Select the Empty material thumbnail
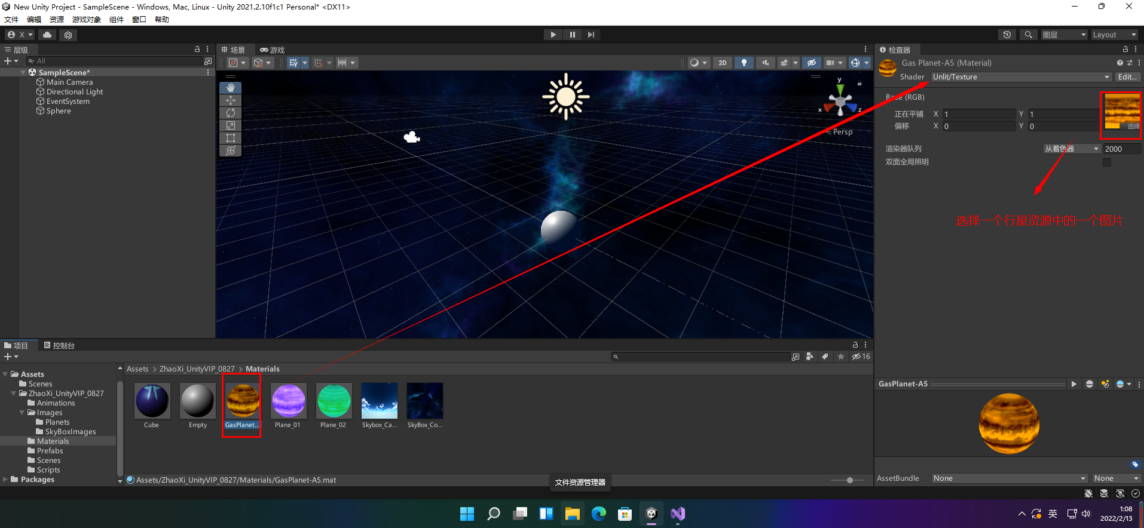 (x=198, y=400)
